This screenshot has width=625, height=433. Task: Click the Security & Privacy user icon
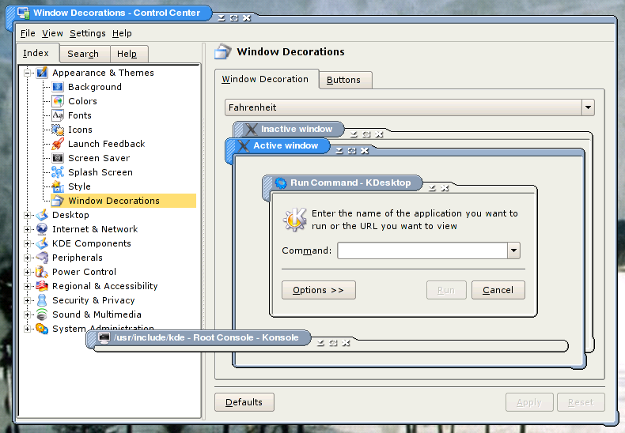tap(42, 300)
